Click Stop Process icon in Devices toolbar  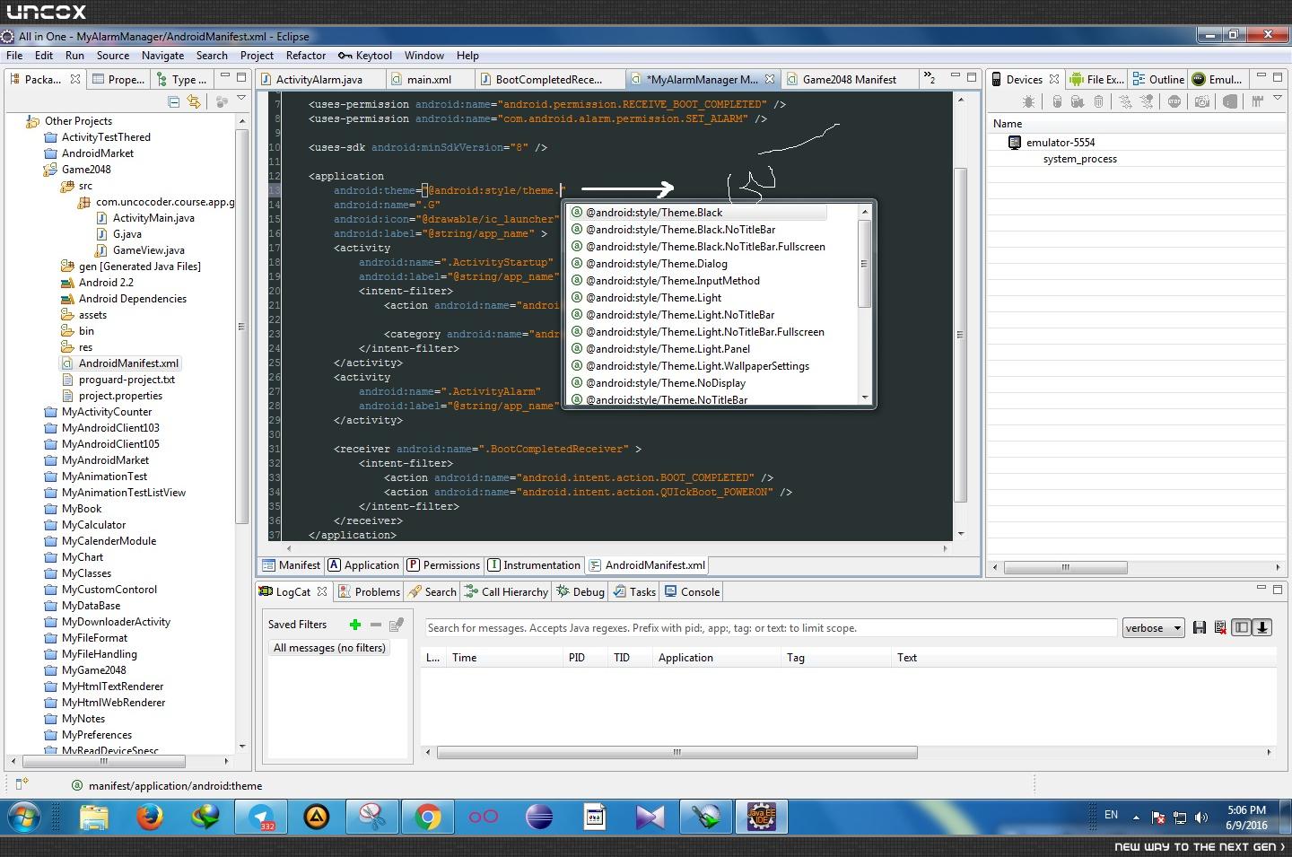click(x=1174, y=102)
